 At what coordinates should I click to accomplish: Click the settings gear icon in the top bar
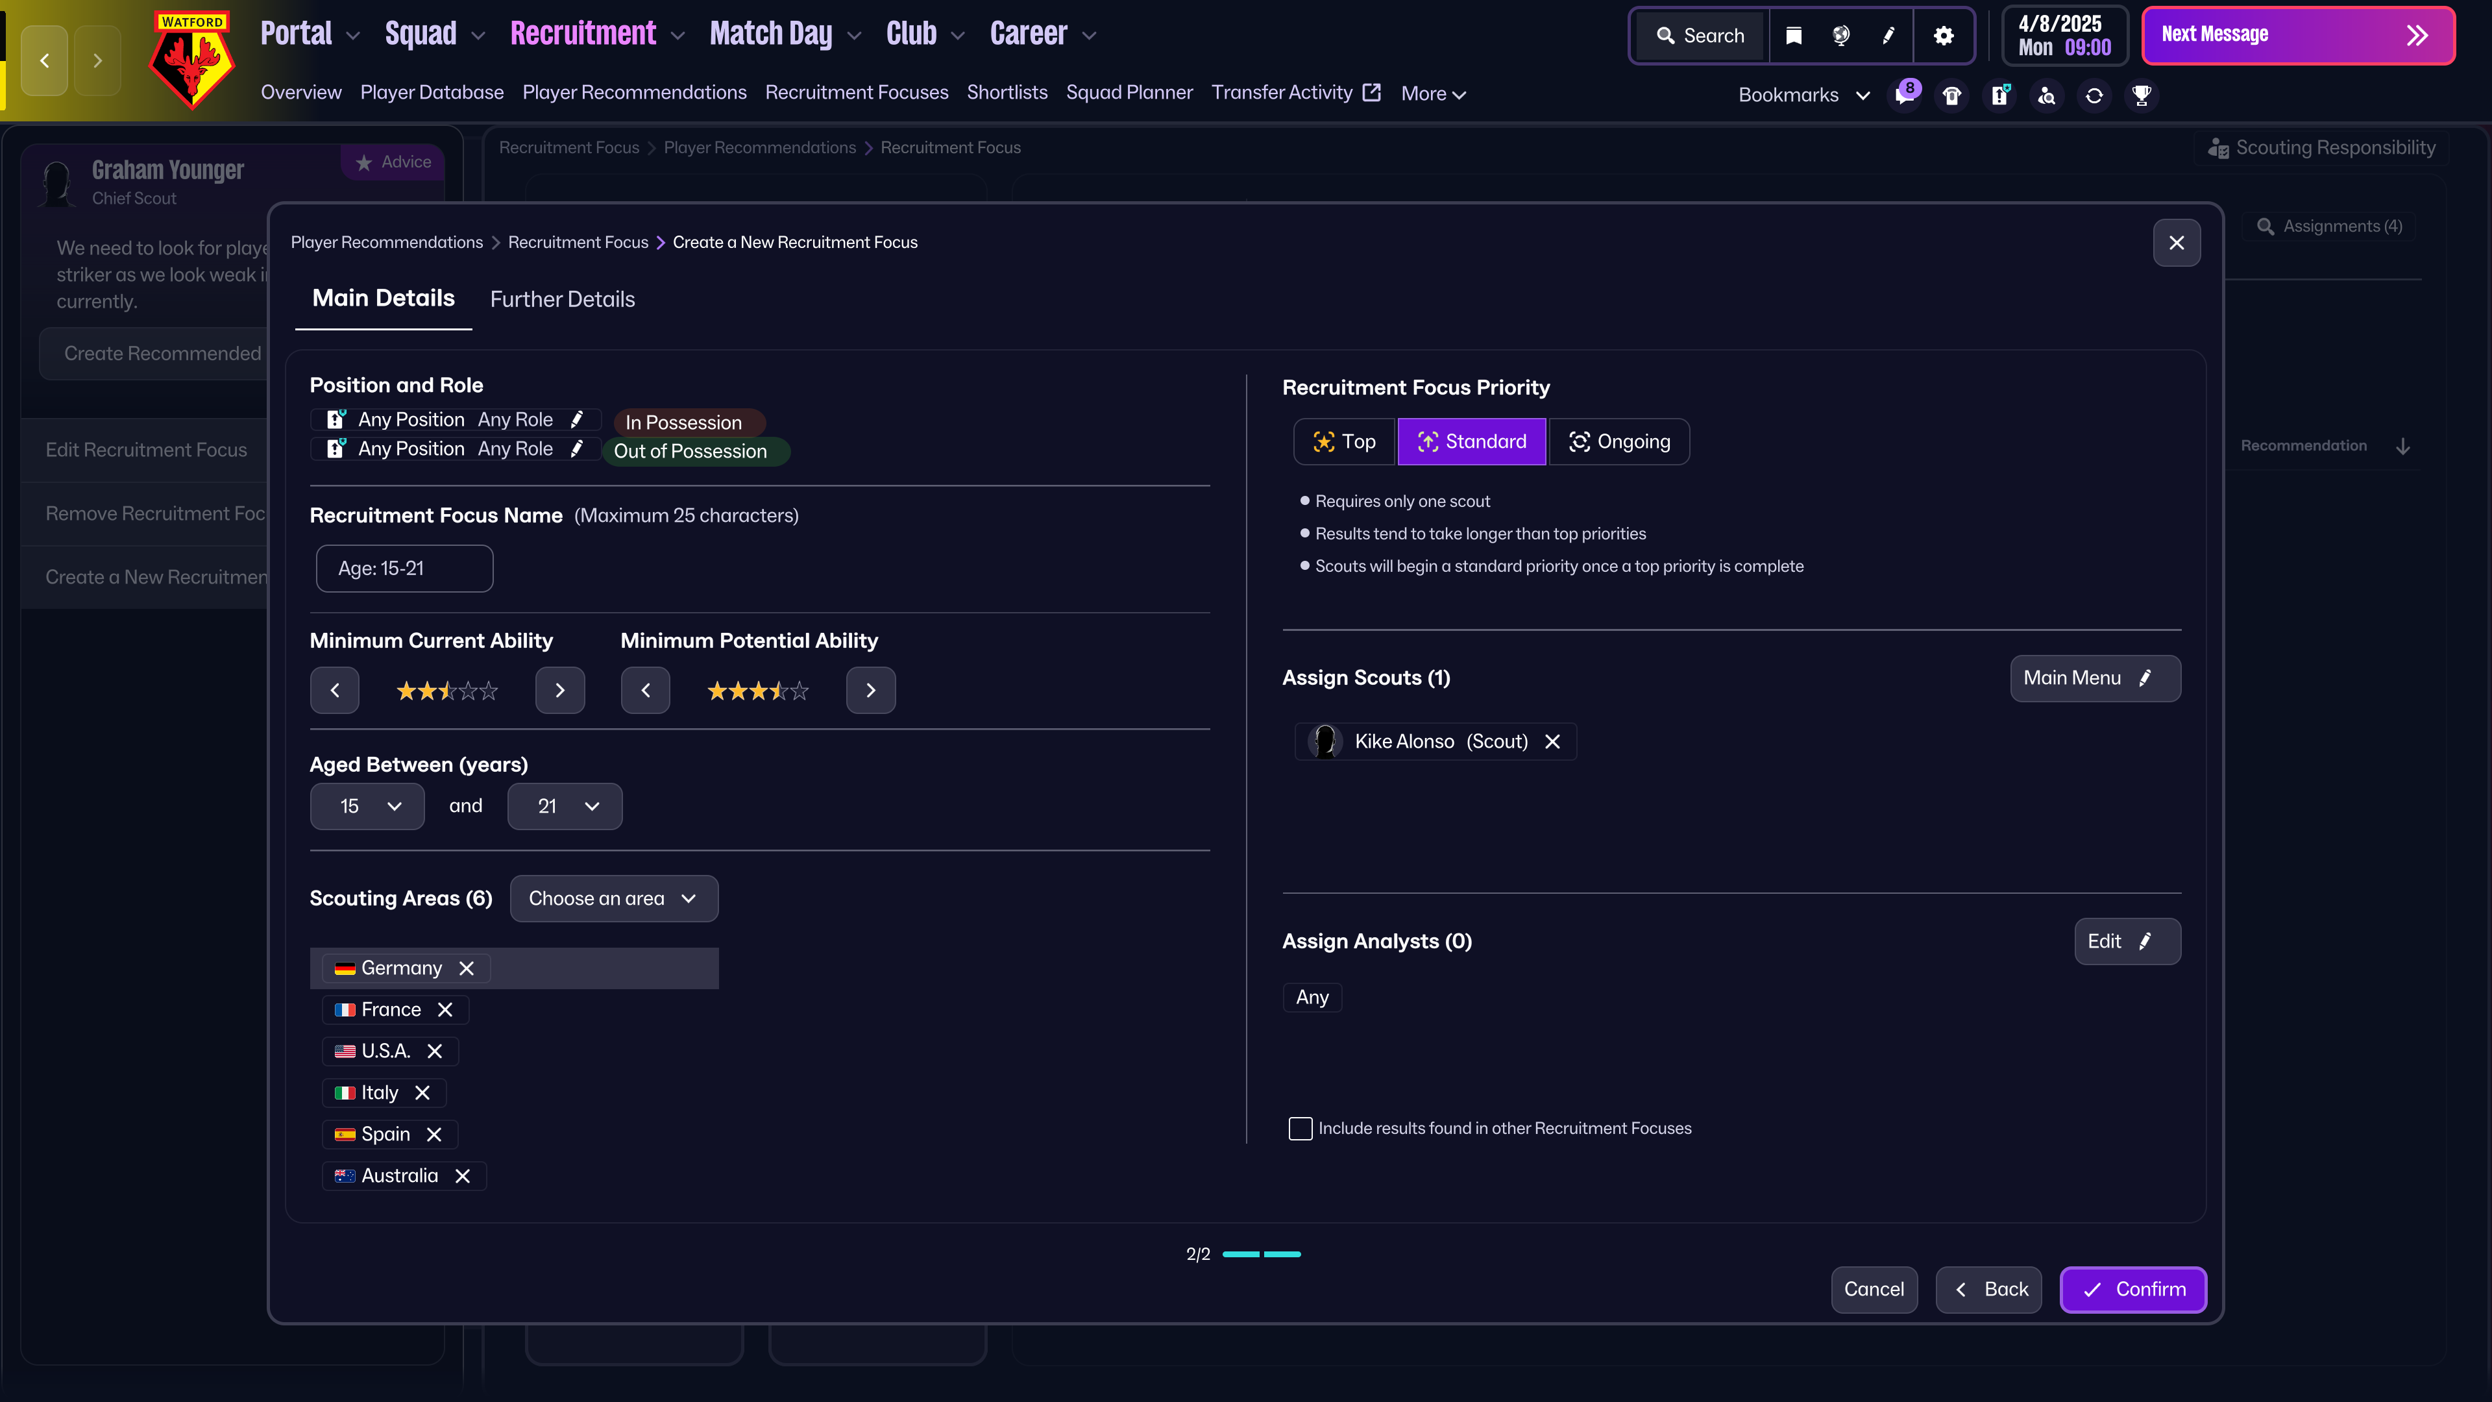click(x=1944, y=36)
